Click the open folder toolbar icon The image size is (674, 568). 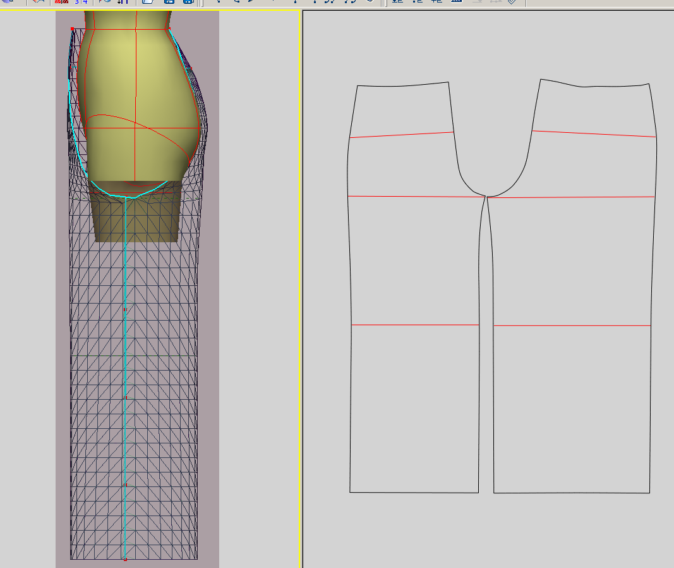tap(148, 2)
